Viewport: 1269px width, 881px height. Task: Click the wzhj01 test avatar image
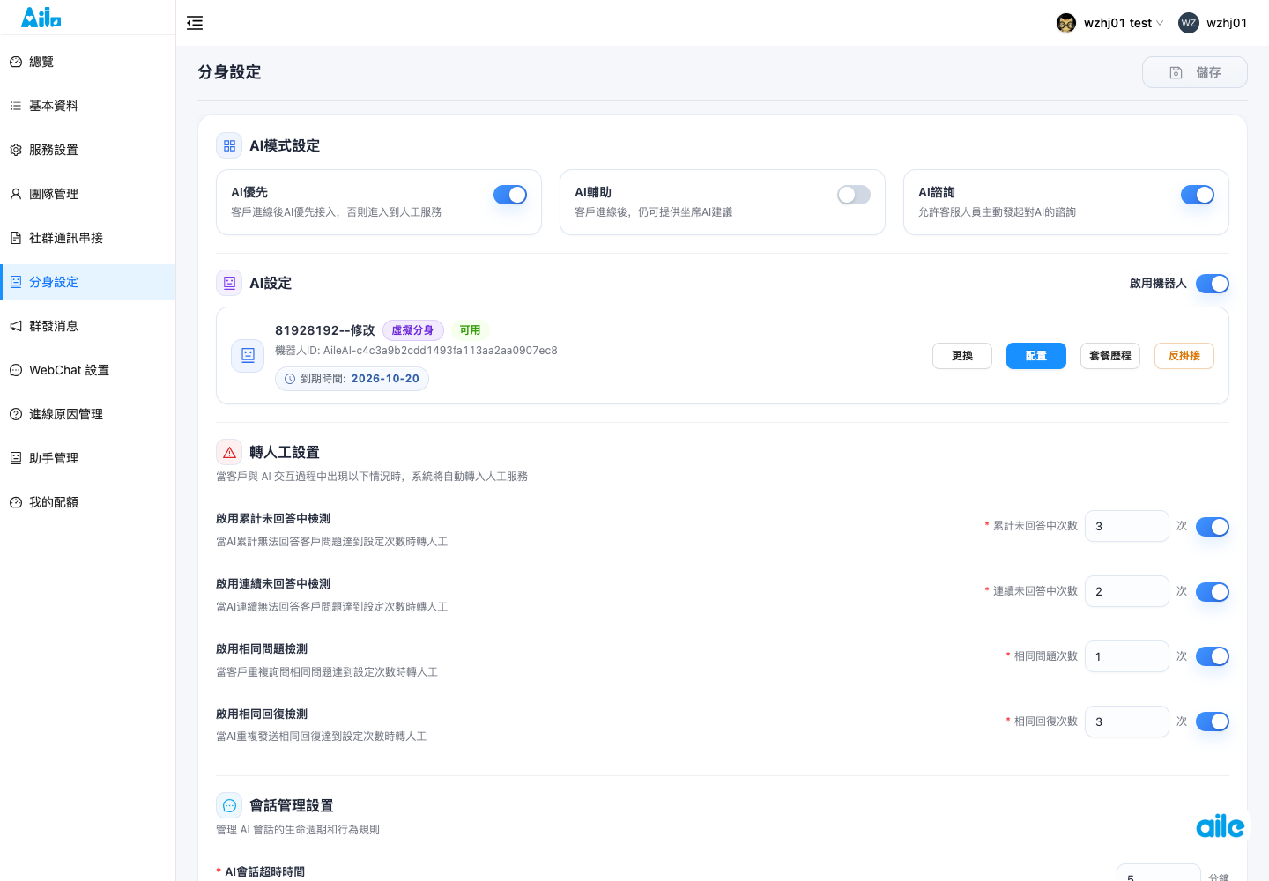pos(1066,23)
